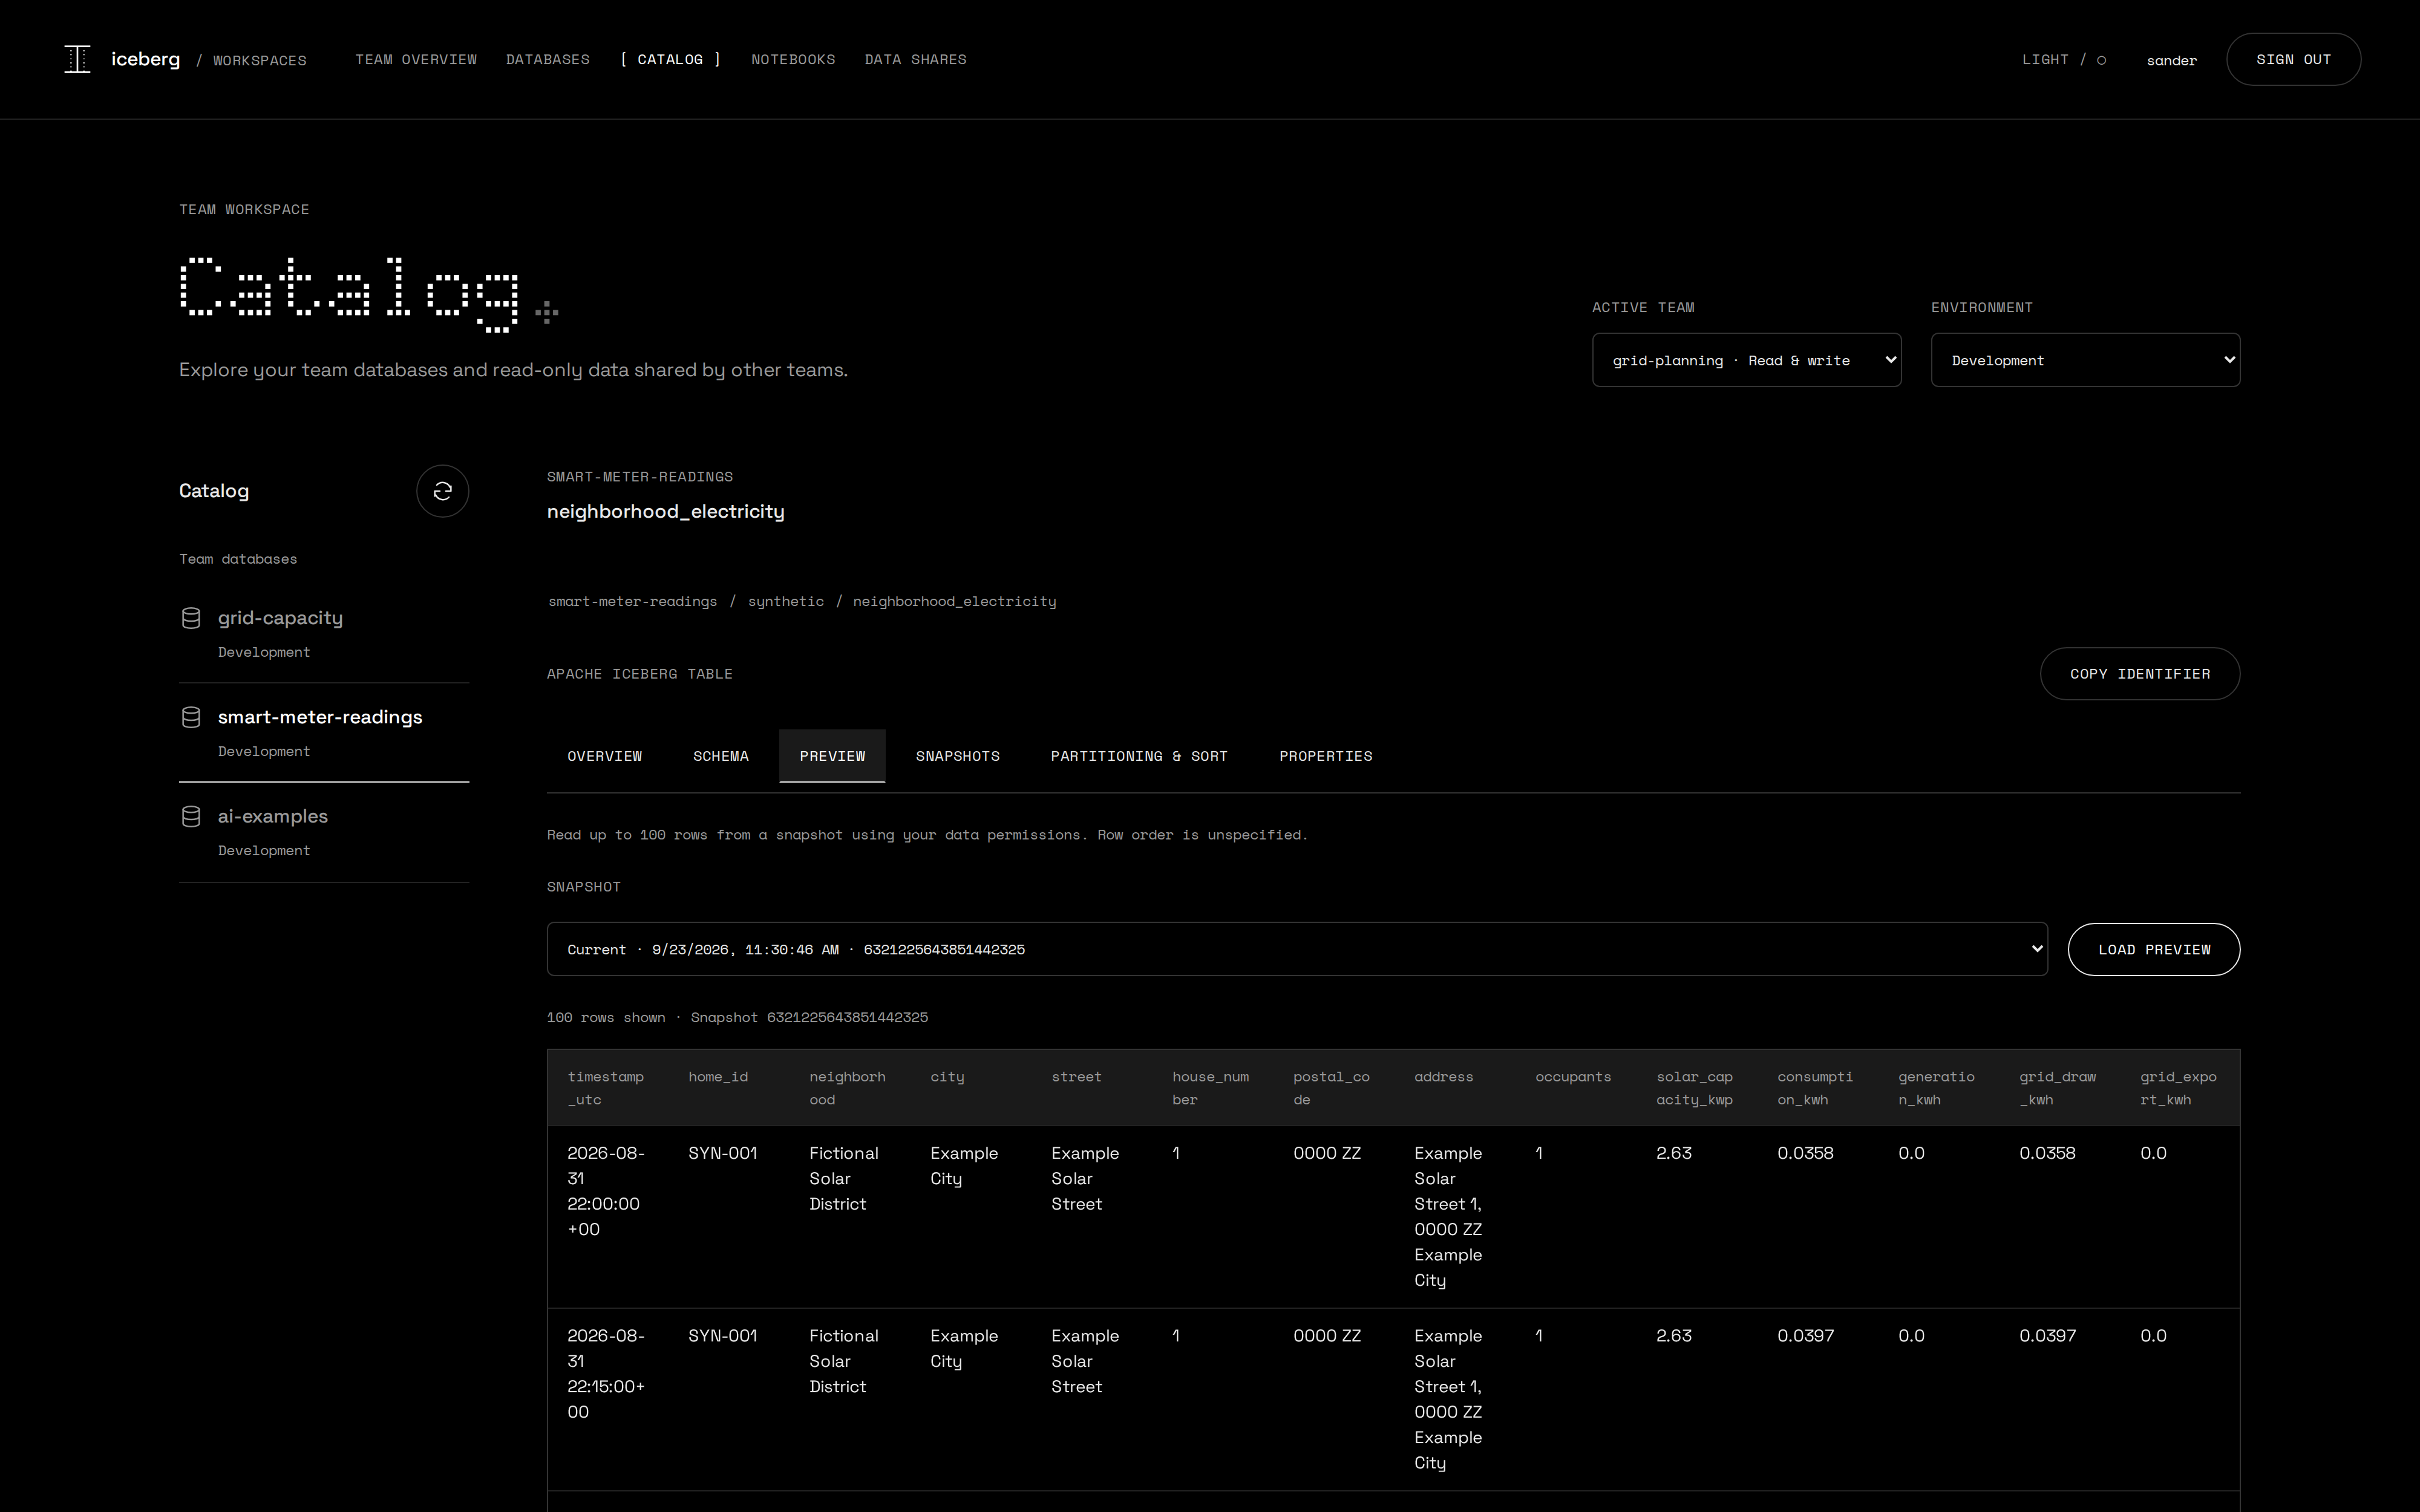This screenshot has height=1512, width=2420.
Task: Refresh the catalog with the circular arrows icon
Action: point(442,491)
